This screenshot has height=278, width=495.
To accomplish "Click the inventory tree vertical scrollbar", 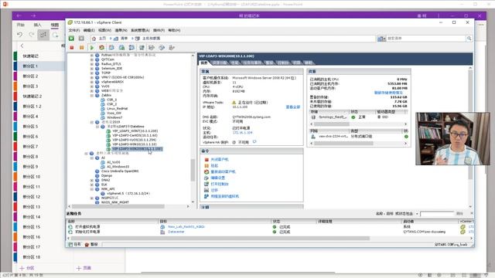I will point(193,170).
